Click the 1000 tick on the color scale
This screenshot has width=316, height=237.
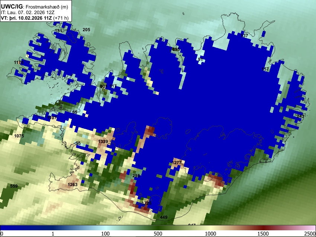[x=210, y=234]
